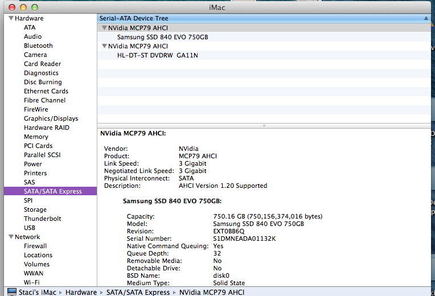The width and height of the screenshot is (435, 296).
Task: Click SATA/SATA Express in path bar
Action: [138, 293]
